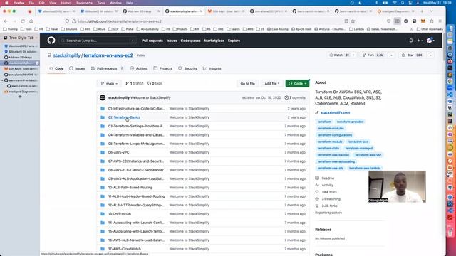This screenshot has height=256, width=456.
Task: Open Explore in top navigation
Action: 234,41
